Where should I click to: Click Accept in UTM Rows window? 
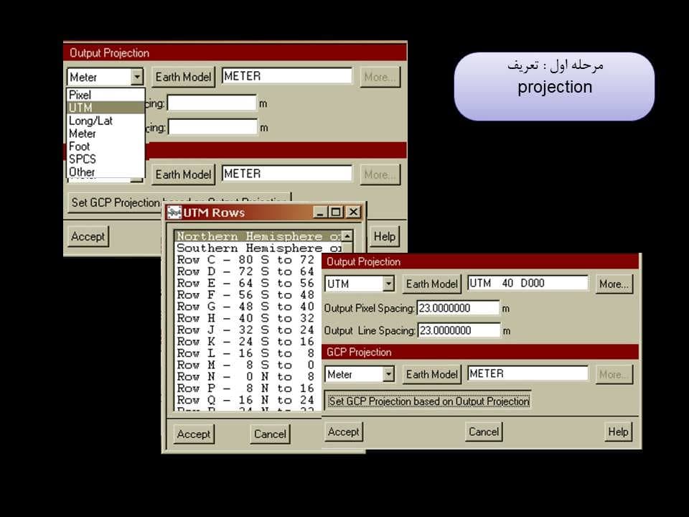194,434
